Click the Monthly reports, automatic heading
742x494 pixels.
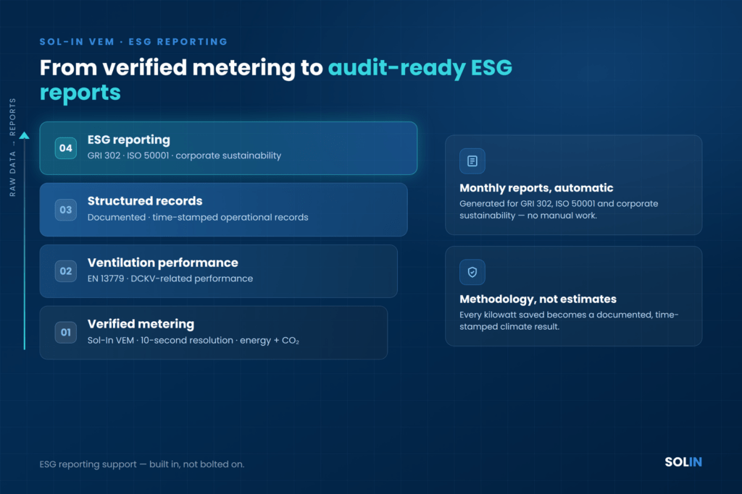(x=536, y=188)
